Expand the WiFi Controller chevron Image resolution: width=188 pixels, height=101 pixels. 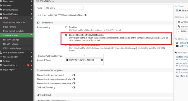pos(31,57)
